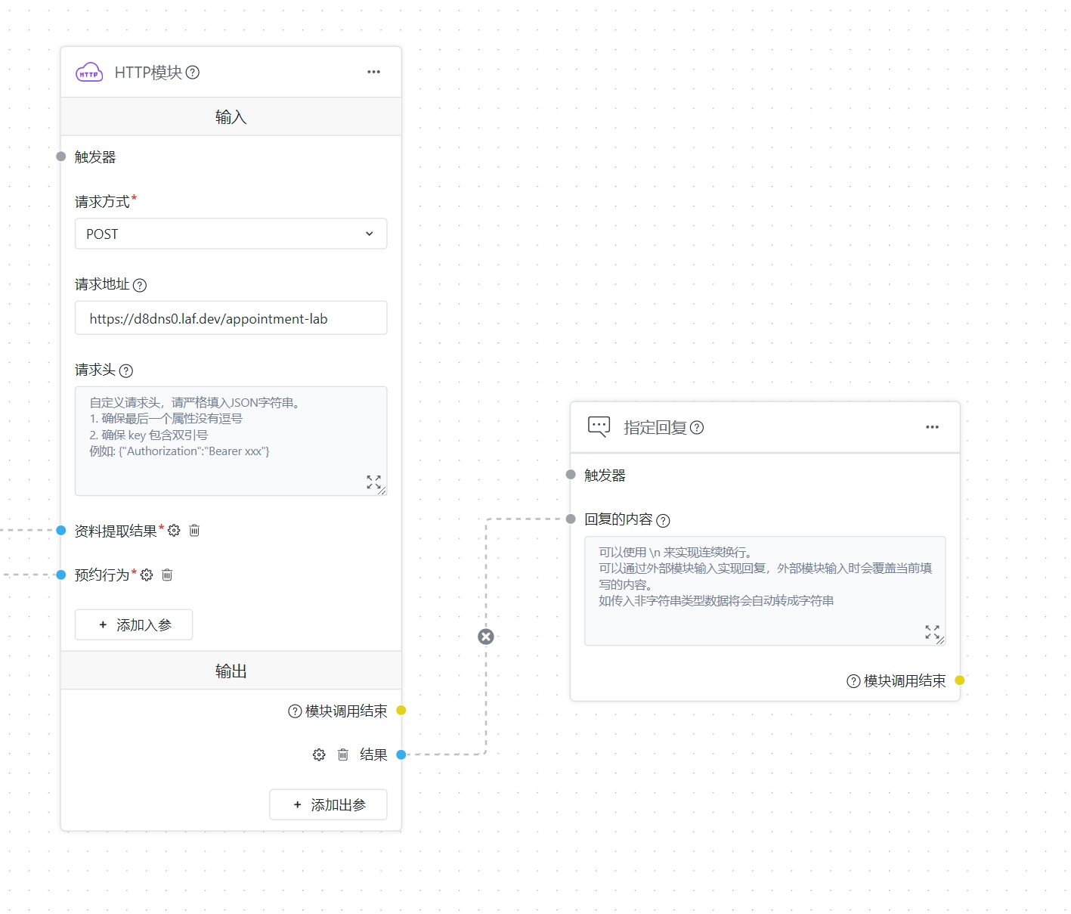The image size is (1071, 914).
Task: Expand the 回复的内容 textarea to fullscreen
Action: pyautogui.click(x=932, y=632)
